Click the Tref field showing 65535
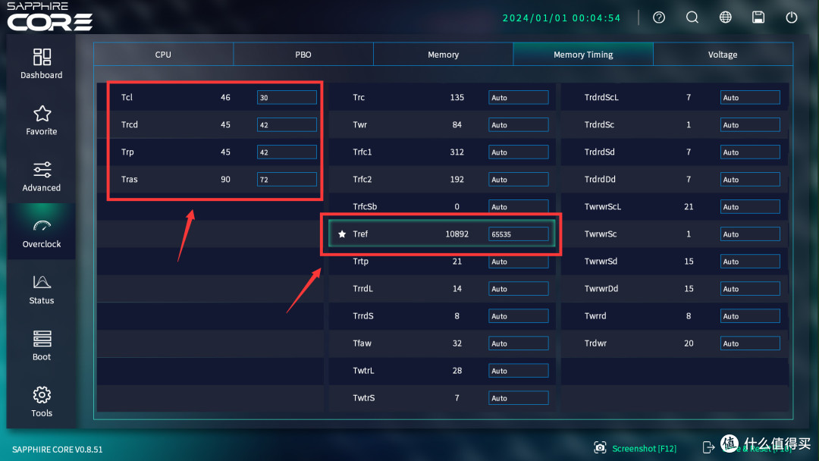The height and width of the screenshot is (461, 819). (x=519, y=234)
